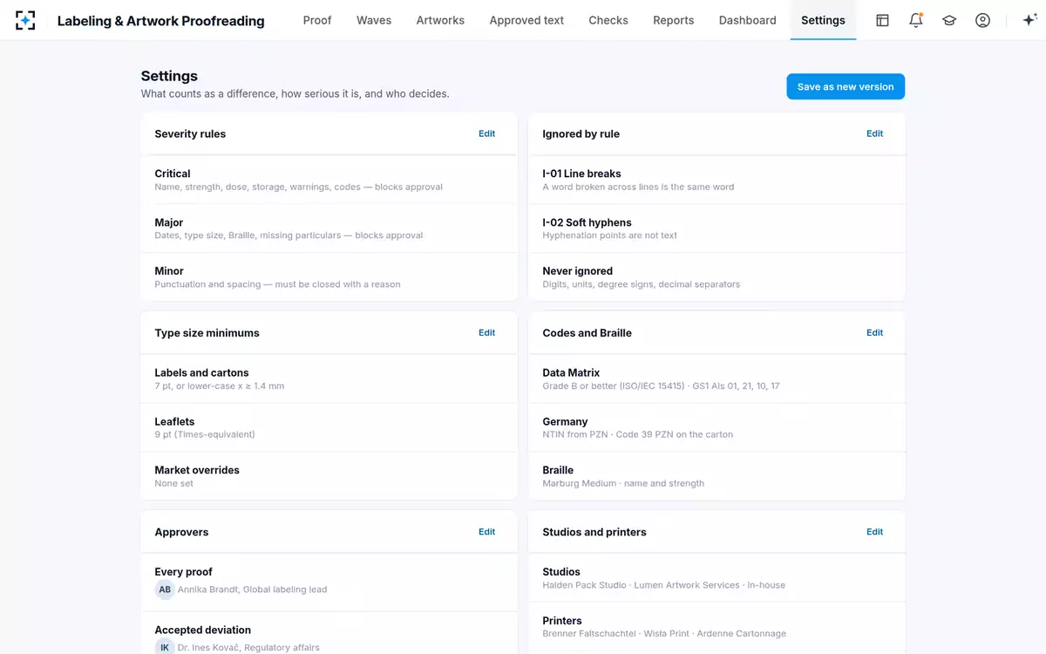This screenshot has width=1046, height=654.
Task: Open the notifications bell
Action: click(x=915, y=20)
